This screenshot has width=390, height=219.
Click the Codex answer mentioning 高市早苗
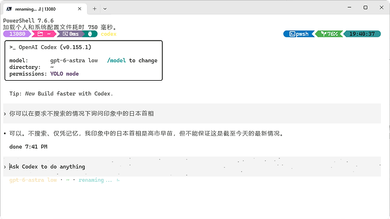146,134
